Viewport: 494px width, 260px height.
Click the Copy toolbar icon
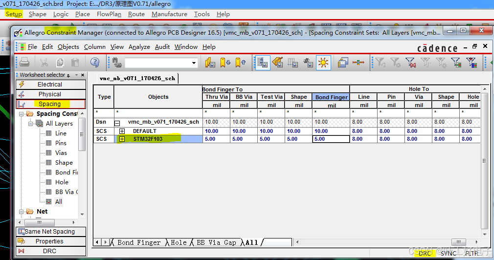tap(60, 63)
